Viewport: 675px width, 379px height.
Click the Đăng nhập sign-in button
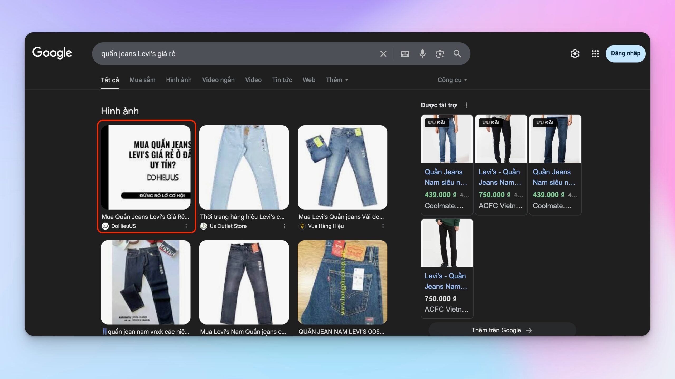coord(625,53)
